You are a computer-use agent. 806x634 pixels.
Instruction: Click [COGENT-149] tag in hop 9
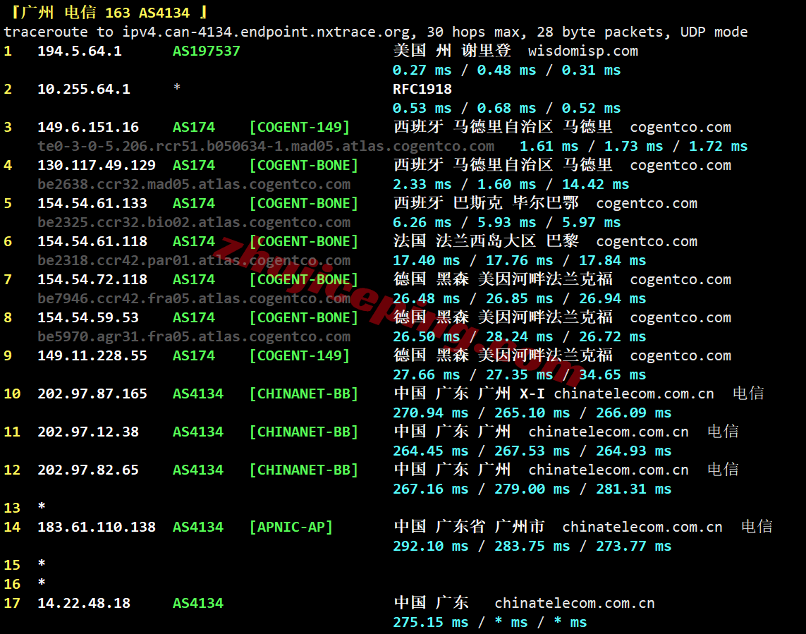click(x=300, y=355)
